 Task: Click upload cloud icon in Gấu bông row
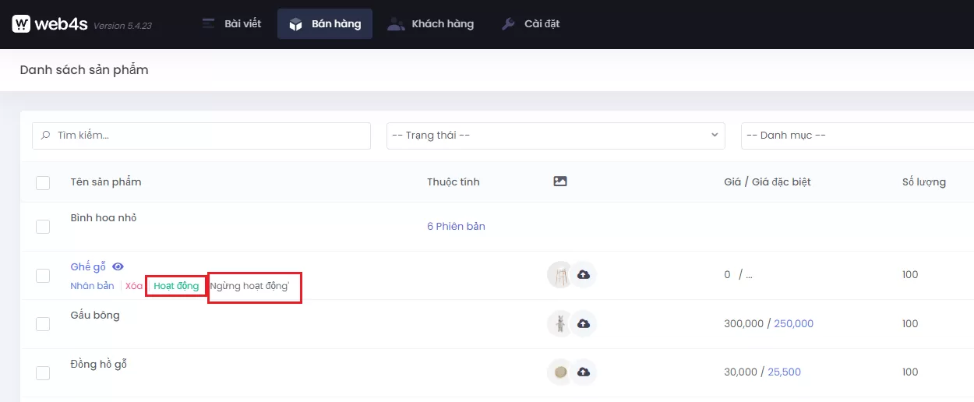pyautogui.click(x=584, y=323)
